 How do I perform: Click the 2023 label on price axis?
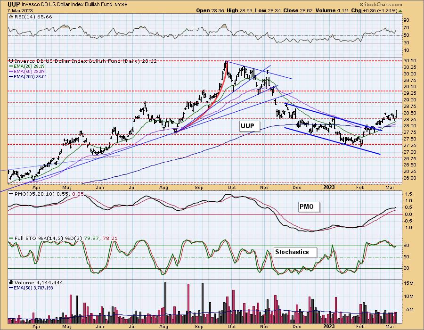point(329,188)
